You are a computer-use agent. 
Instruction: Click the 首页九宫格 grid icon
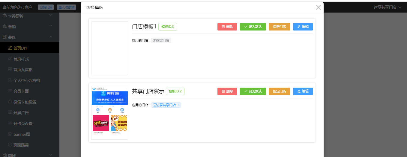pyautogui.click(x=10, y=69)
